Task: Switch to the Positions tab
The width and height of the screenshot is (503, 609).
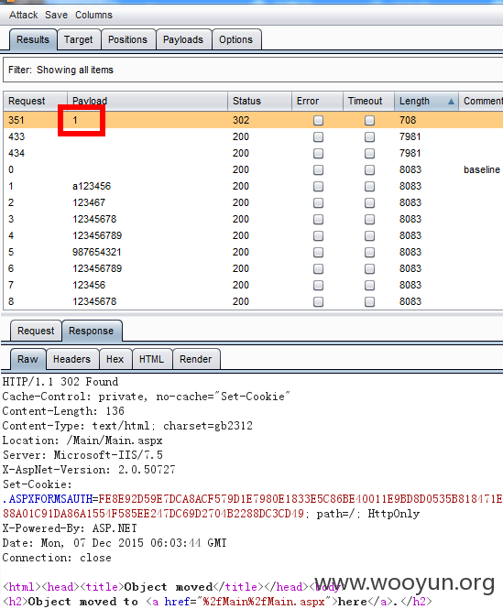Action: tap(128, 39)
